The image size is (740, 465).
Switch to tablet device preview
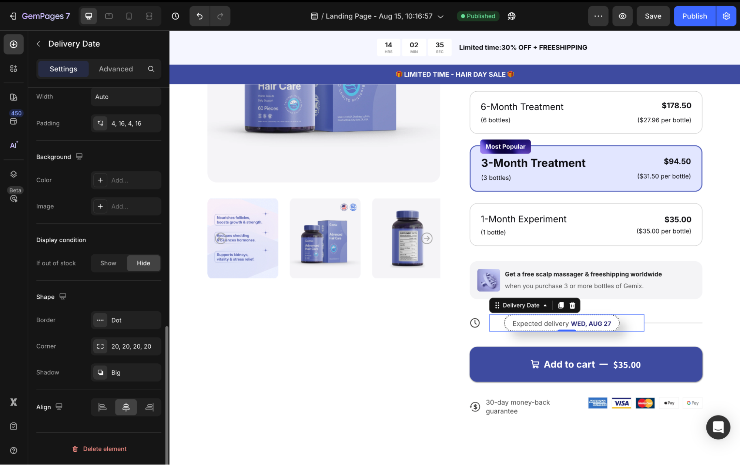coord(109,16)
